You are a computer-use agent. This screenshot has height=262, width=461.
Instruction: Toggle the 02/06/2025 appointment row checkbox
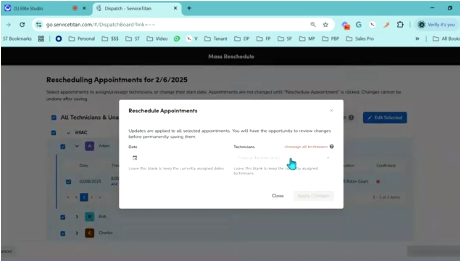click(x=69, y=182)
